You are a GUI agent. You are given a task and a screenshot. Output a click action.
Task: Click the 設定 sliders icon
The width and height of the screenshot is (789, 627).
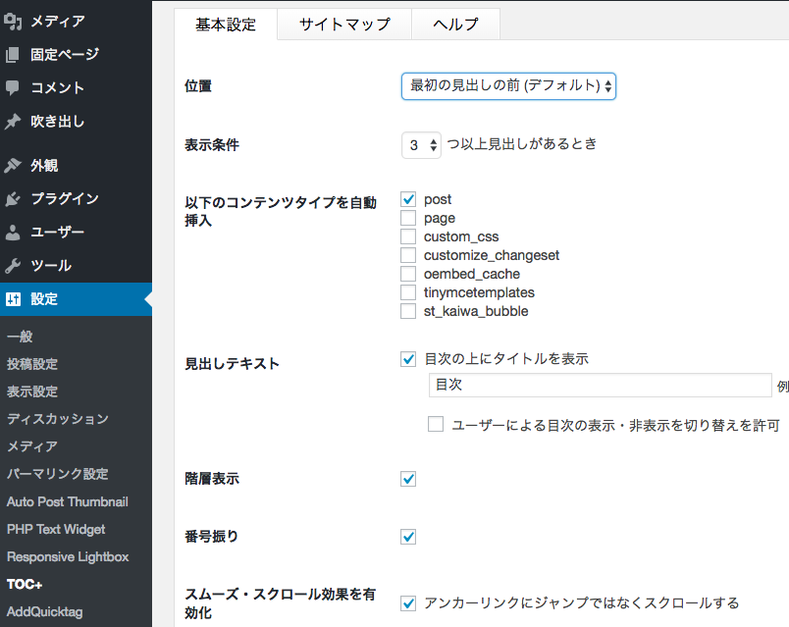click(13, 299)
